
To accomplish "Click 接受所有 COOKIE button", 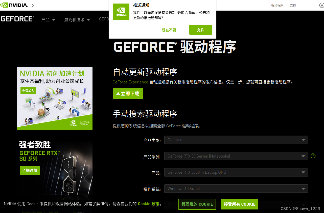I will click(x=240, y=204).
